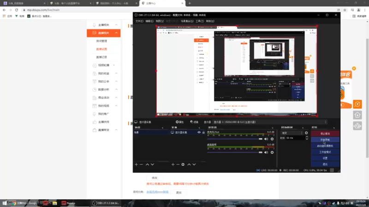Expand the 商业活动 sidebar section
The image size is (369, 207).
coord(103,98)
